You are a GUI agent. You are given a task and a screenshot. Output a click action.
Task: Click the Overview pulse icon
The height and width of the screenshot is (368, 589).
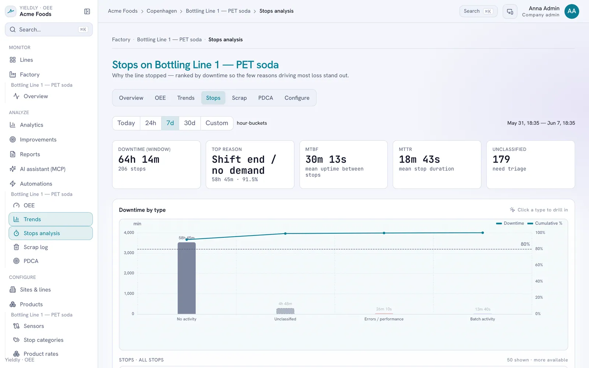pyautogui.click(x=17, y=96)
